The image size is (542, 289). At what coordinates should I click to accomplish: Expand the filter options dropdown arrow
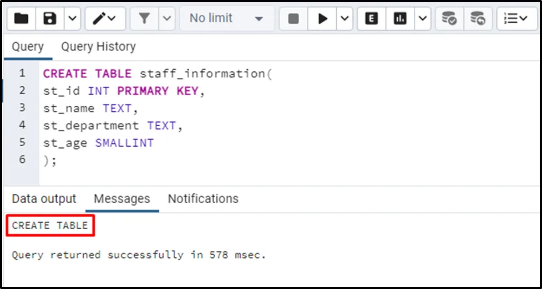[x=167, y=19]
